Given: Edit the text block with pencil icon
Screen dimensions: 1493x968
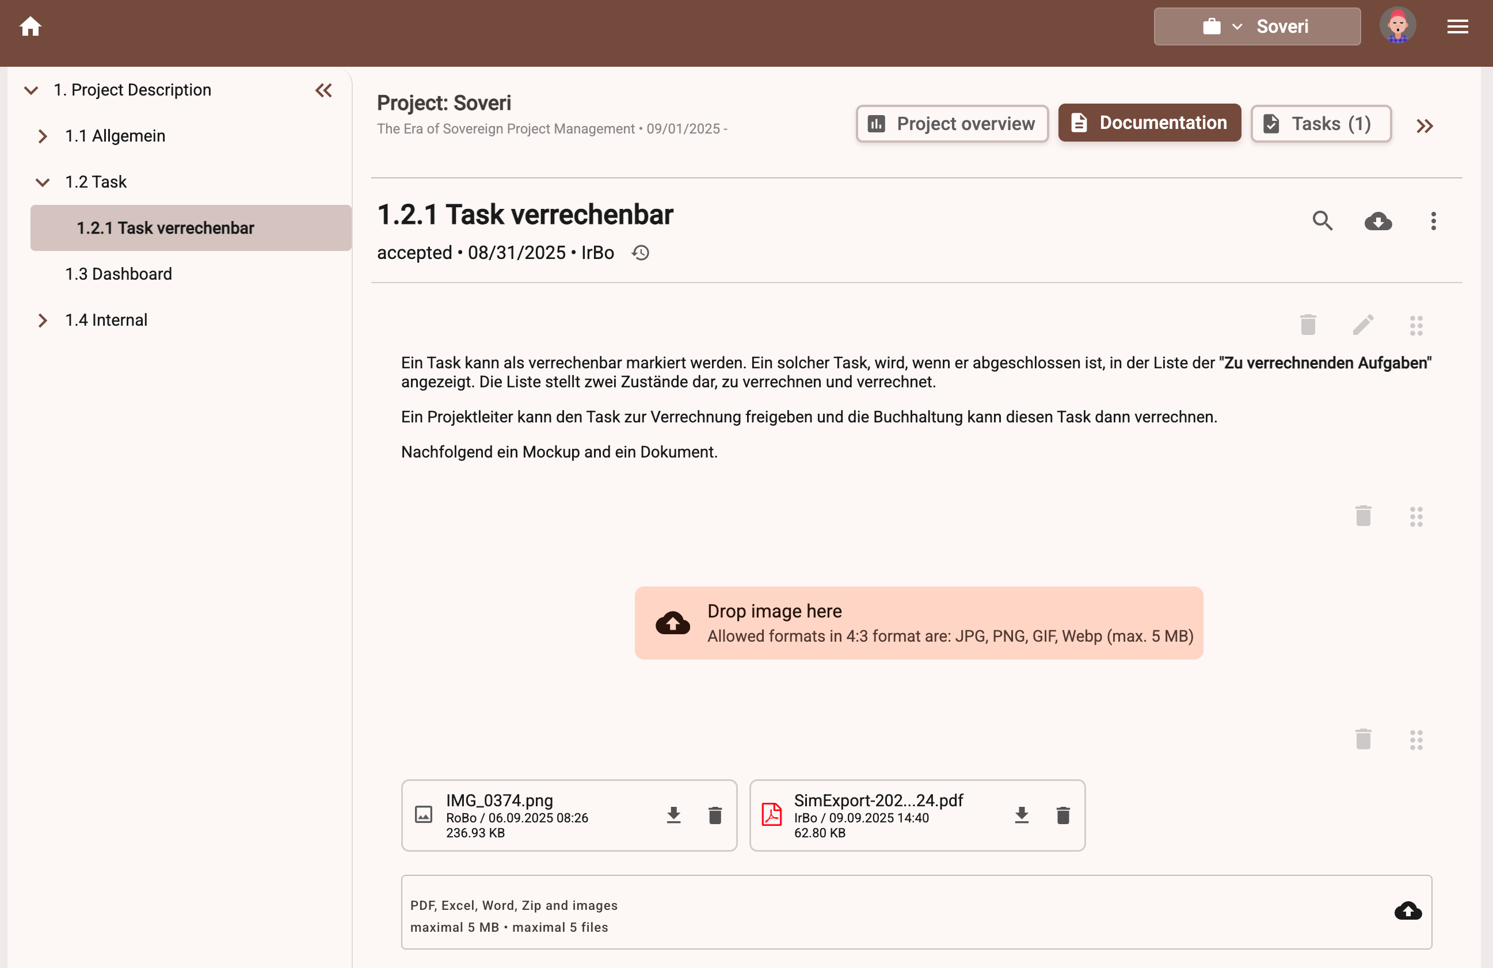Looking at the screenshot, I should point(1362,325).
